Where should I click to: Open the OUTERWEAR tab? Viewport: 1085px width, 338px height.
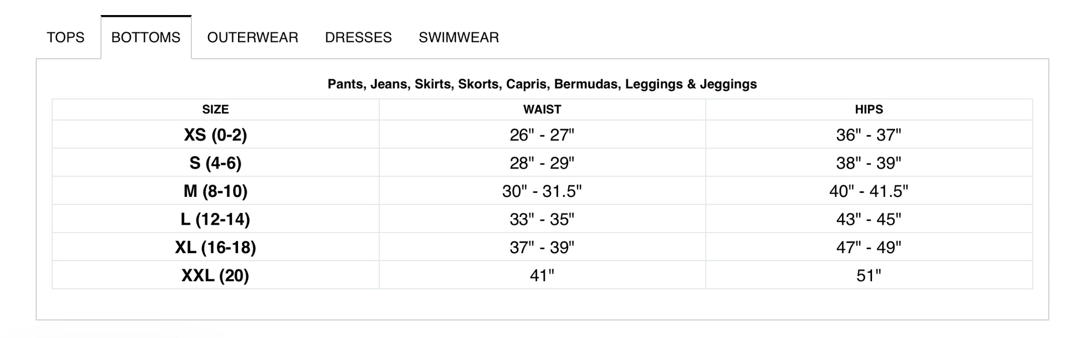(x=253, y=37)
